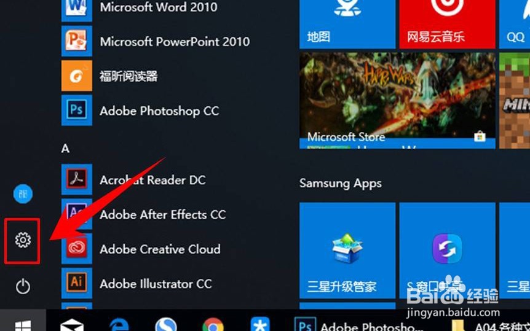Open the blue star app in taskbar
The width and height of the screenshot is (530, 331).
[x=260, y=324]
